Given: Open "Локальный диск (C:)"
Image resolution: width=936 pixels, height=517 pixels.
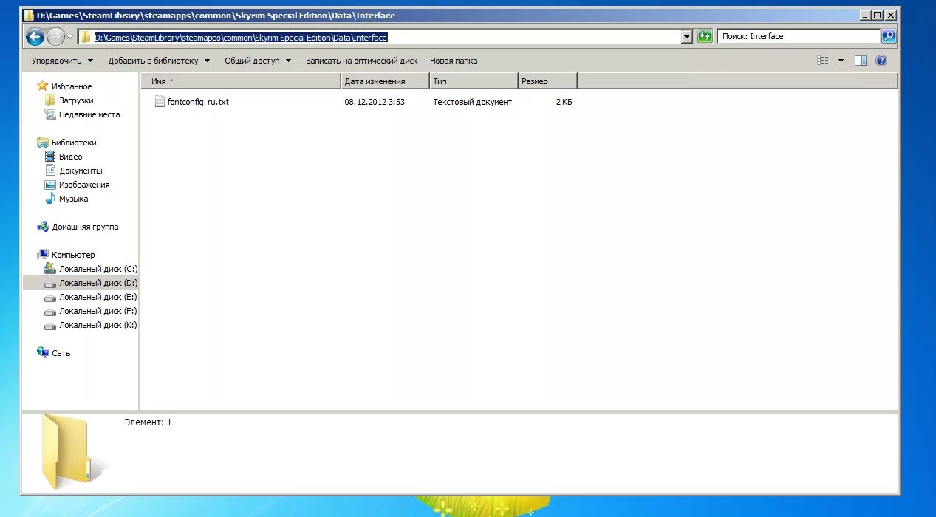Looking at the screenshot, I should 98,269.
